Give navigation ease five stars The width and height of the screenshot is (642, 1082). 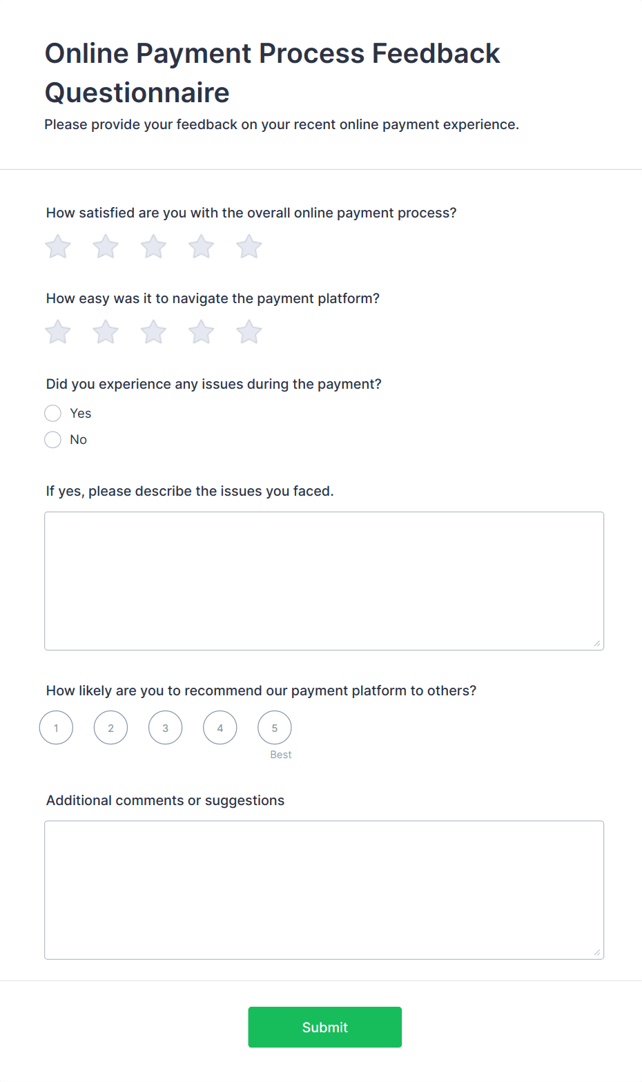point(249,332)
